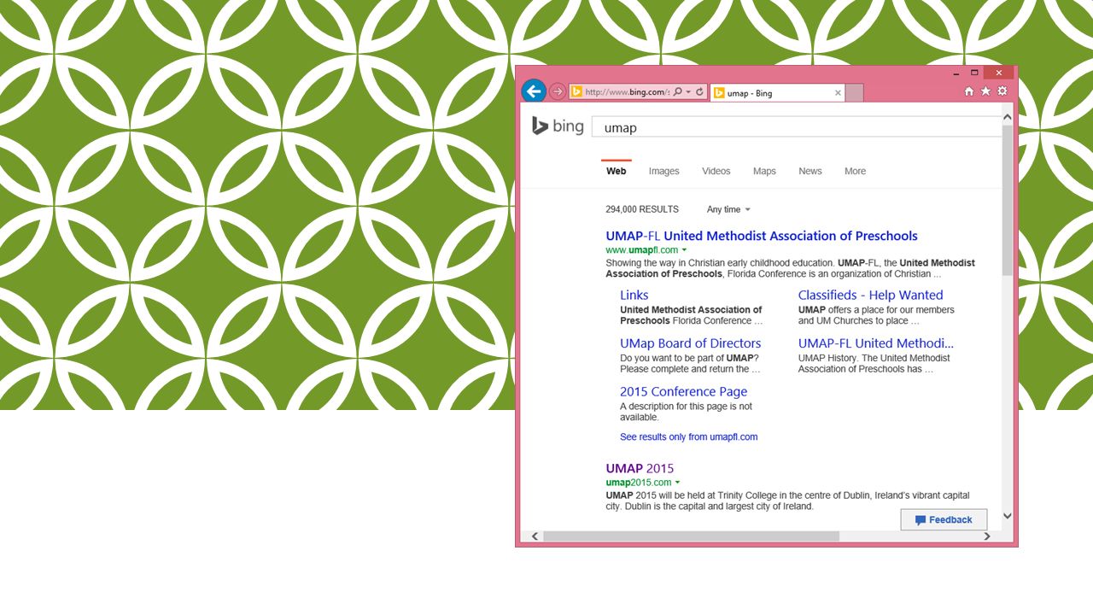Click the '294,000 RESULTS' count text
The image size is (1093, 615).
click(x=642, y=209)
